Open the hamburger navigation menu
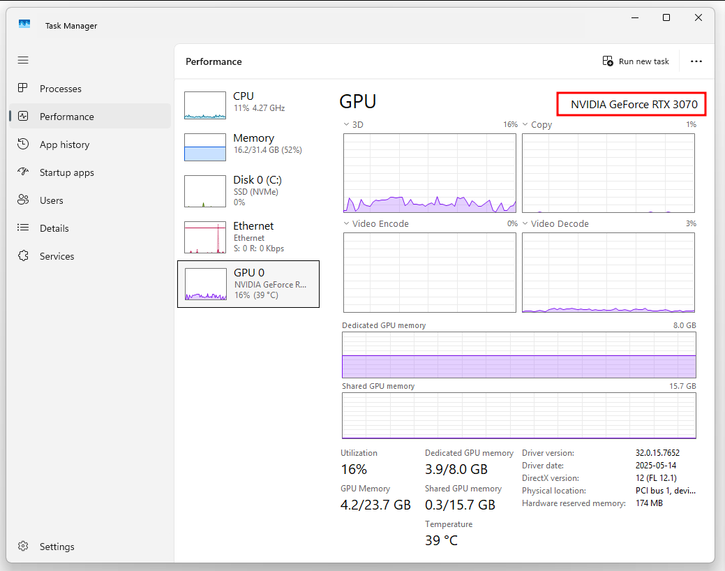The image size is (725, 571). [23, 60]
